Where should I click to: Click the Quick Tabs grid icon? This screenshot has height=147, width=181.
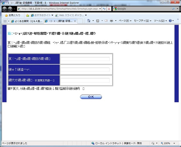click(x=5, y=21)
